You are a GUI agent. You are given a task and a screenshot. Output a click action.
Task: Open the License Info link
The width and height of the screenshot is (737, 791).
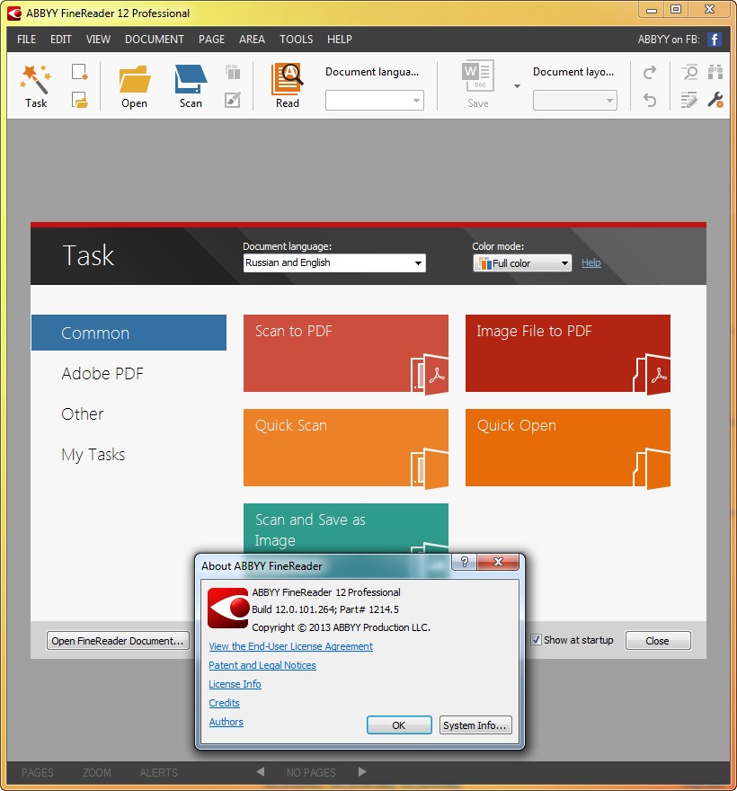pos(235,684)
